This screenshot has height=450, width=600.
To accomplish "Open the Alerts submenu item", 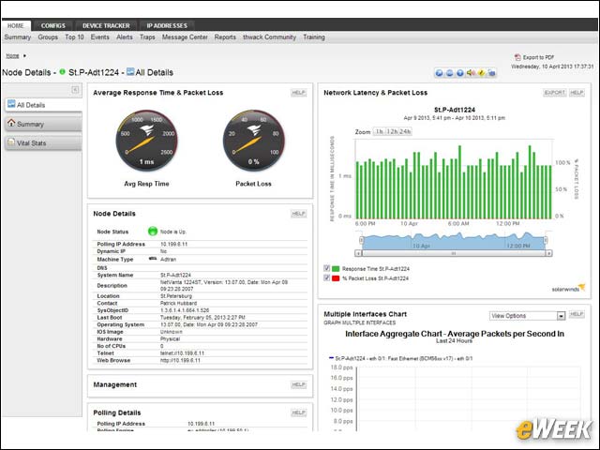I will [125, 37].
